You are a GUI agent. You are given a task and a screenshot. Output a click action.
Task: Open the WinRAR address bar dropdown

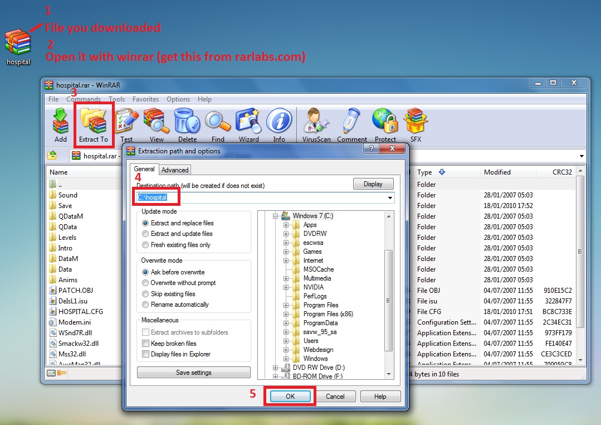point(582,156)
